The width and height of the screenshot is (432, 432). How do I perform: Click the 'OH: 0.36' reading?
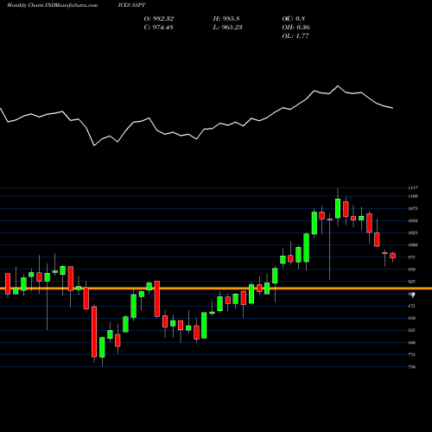click(x=295, y=28)
